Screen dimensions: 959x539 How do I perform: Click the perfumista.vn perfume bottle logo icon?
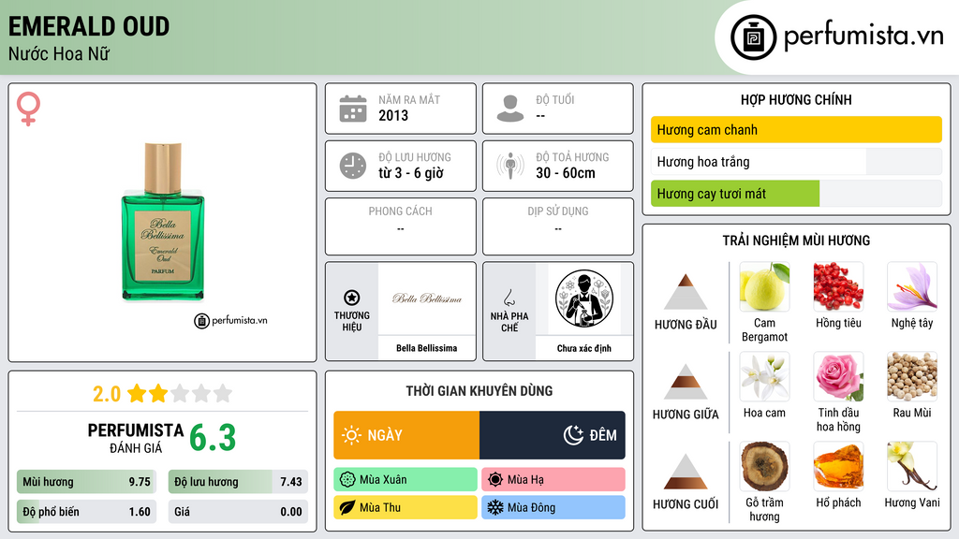click(x=753, y=37)
